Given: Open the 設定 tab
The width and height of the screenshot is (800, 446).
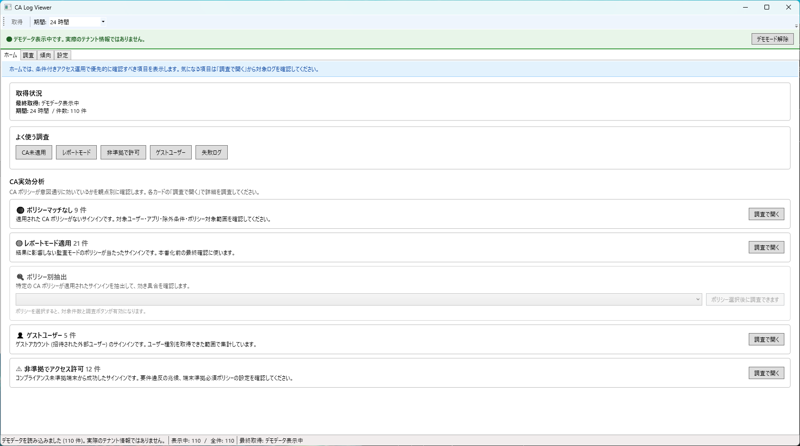Looking at the screenshot, I should pyautogui.click(x=63, y=55).
